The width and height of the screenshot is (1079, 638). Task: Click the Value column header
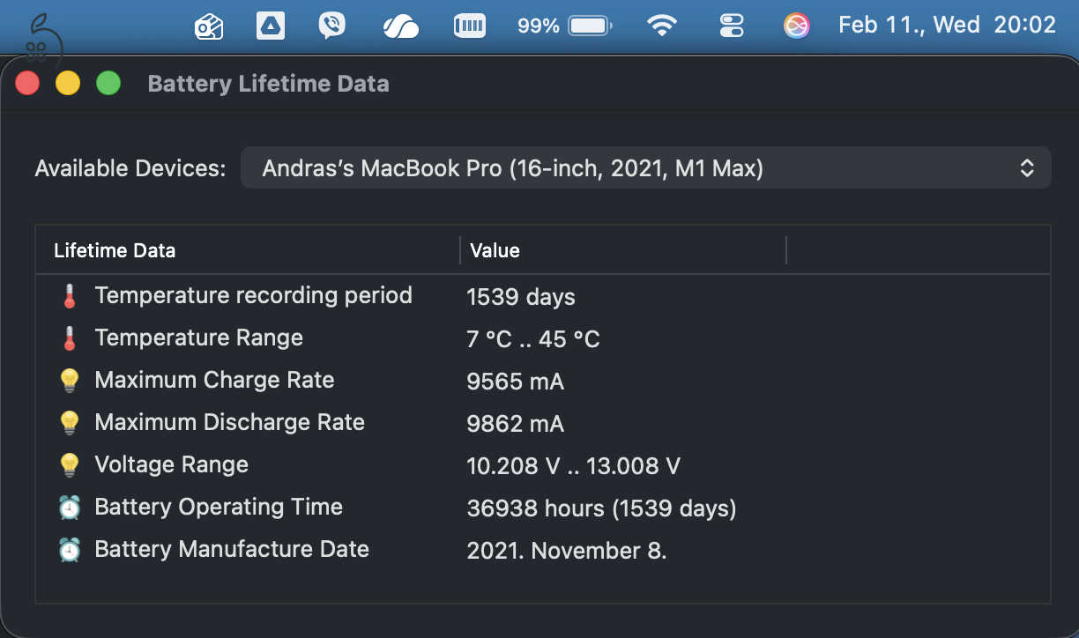pos(495,250)
